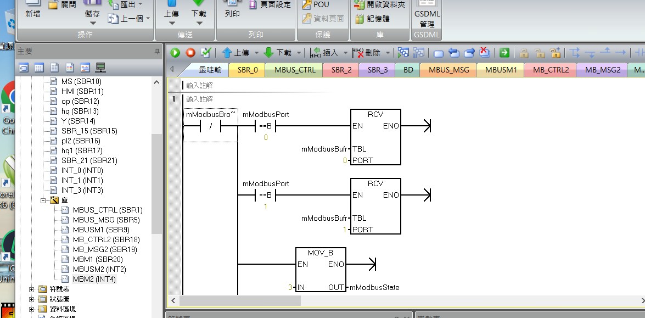Click the 頁面設定 page setup button
The image size is (645, 318).
coord(270,5)
